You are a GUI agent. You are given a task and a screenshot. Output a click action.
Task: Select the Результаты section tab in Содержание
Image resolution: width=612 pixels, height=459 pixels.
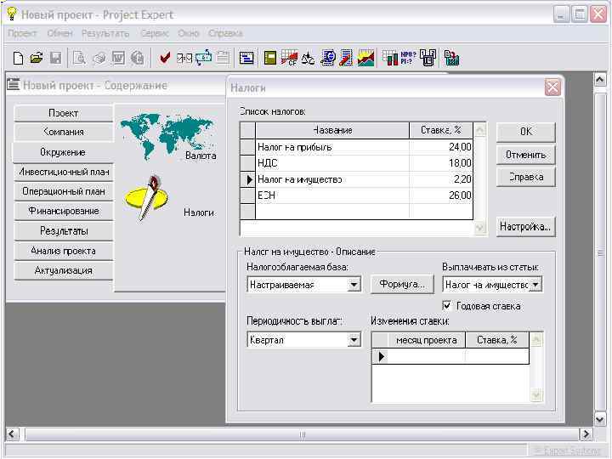click(63, 231)
